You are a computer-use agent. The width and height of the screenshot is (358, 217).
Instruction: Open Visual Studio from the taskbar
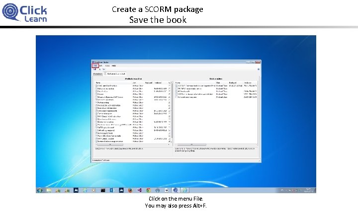point(139,190)
